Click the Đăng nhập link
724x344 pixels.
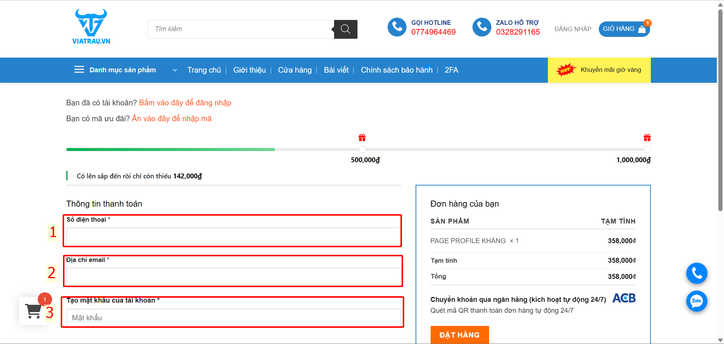click(572, 29)
